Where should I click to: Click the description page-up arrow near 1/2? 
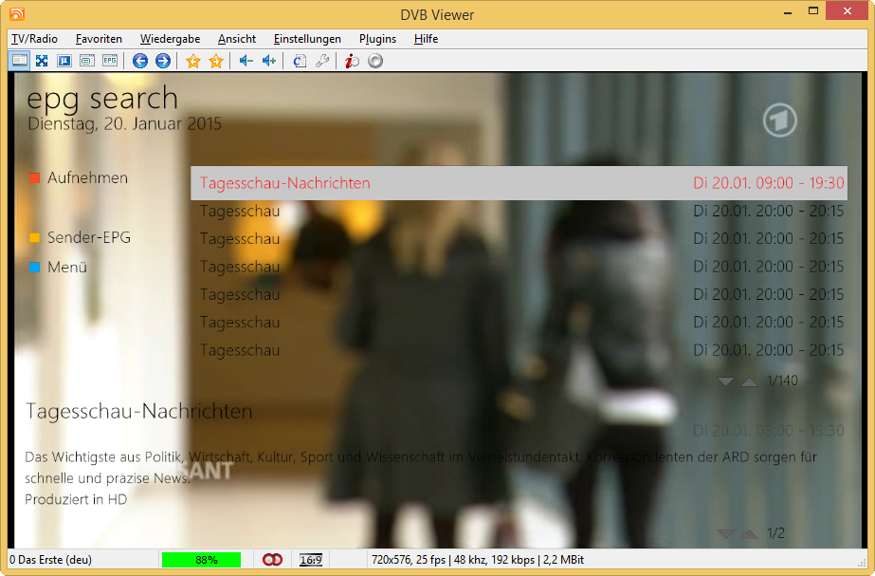click(749, 534)
